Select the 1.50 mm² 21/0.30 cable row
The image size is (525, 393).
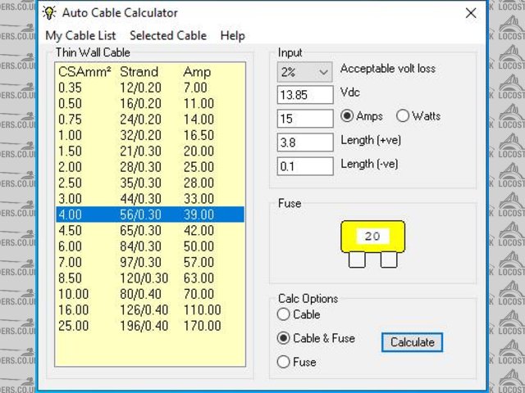(x=150, y=151)
